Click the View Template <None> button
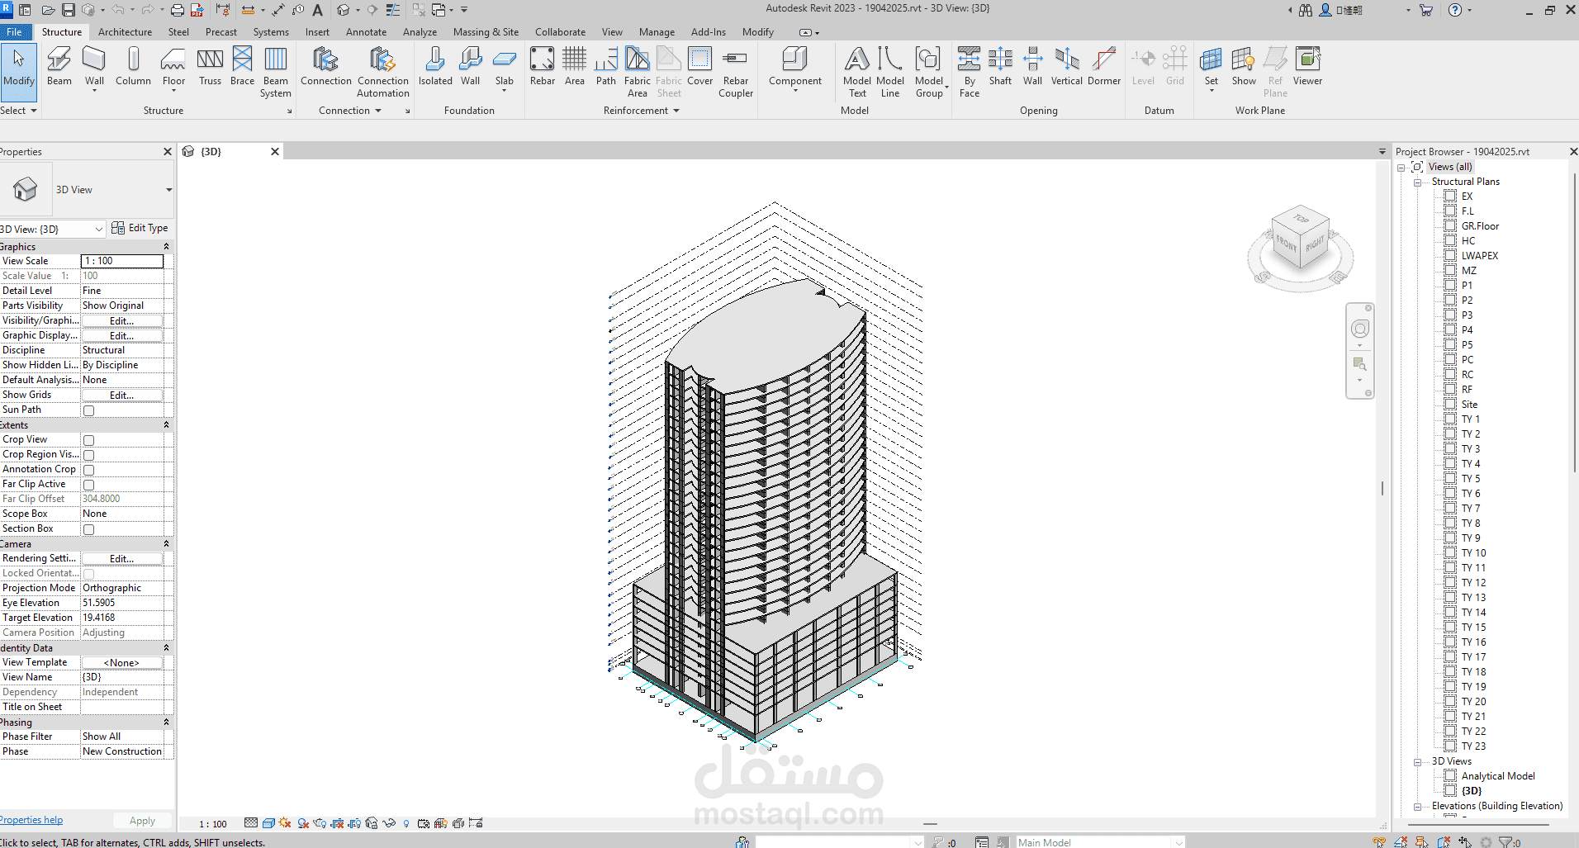The image size is (1579, 848). point(122,663)
